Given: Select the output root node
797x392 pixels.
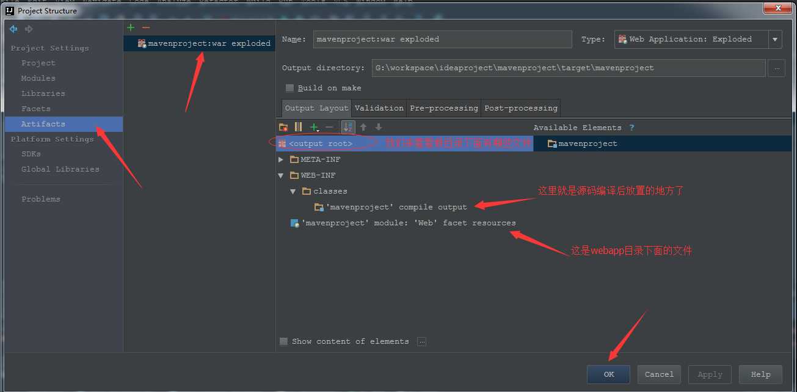Looking at the screenshot, I should point(404,143).
